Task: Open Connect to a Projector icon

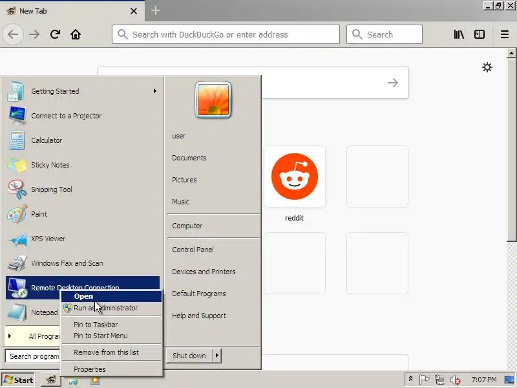Action: click(17, 116)
